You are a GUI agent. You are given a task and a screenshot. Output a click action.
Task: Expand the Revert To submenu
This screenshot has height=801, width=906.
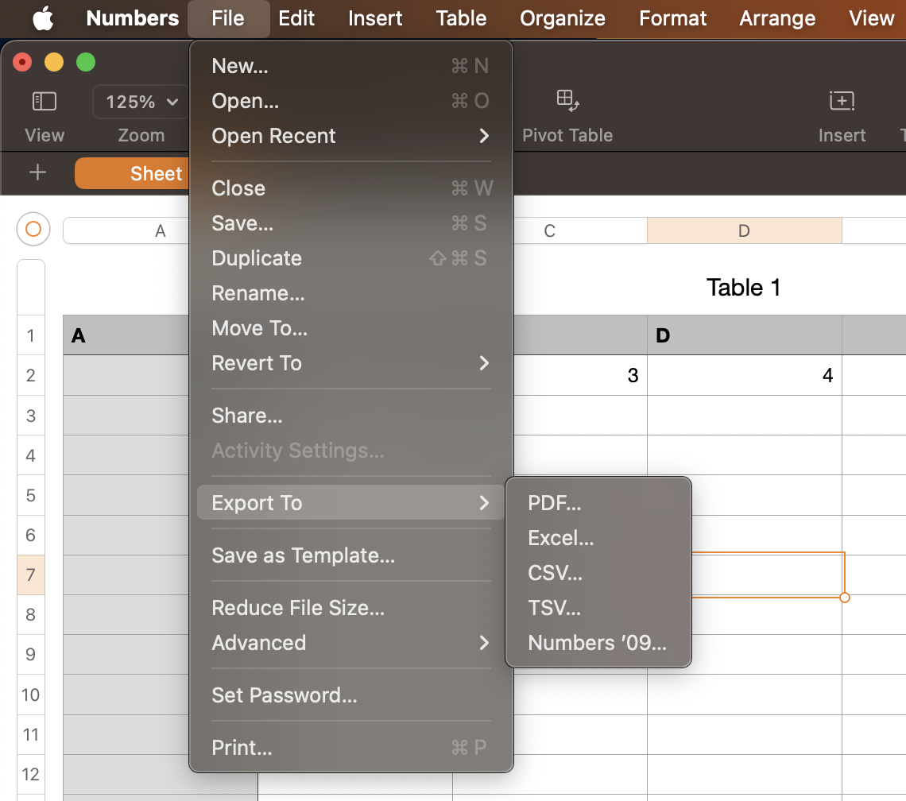point(351,363)
